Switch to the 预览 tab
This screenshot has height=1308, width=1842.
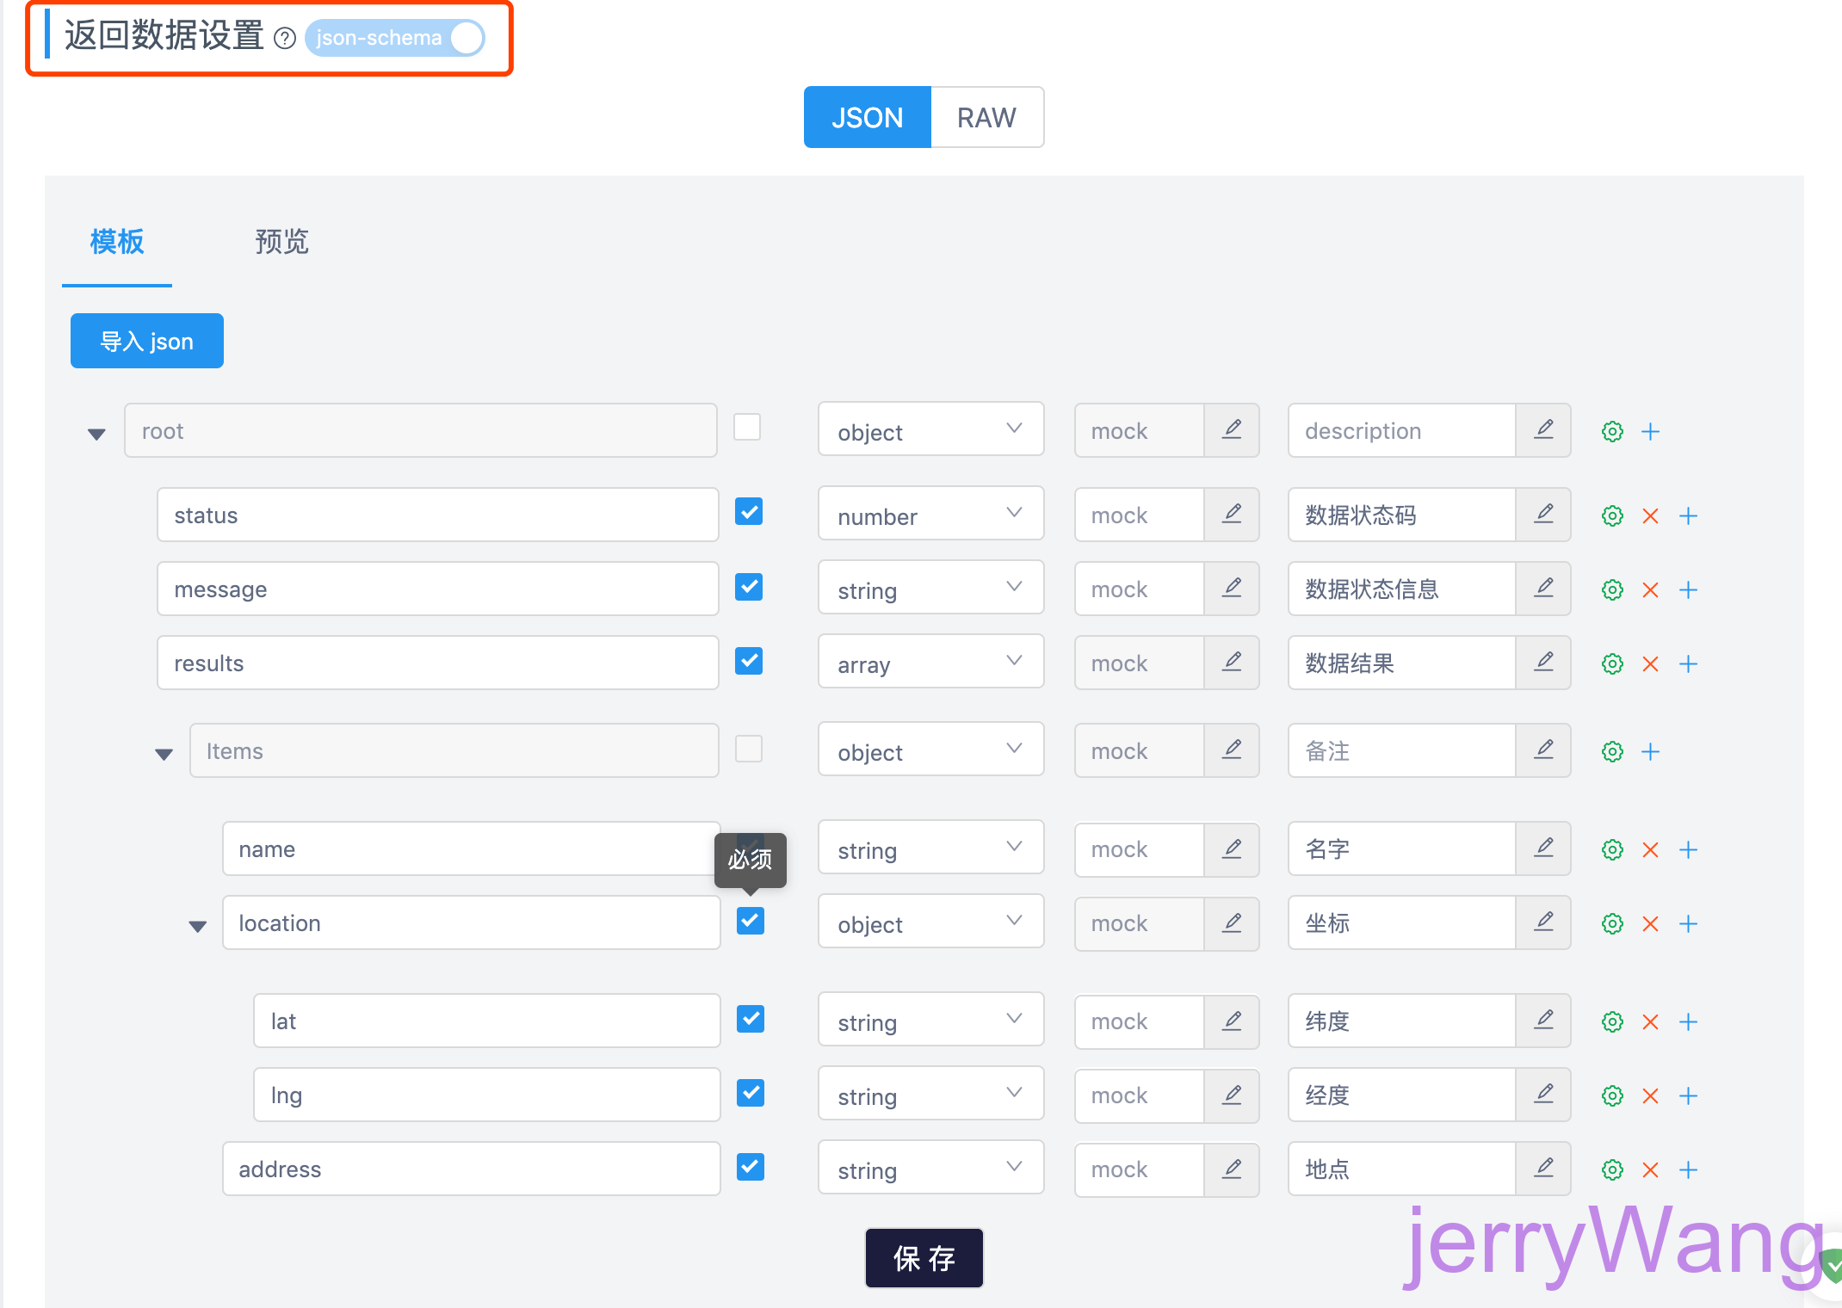[281, 242]
